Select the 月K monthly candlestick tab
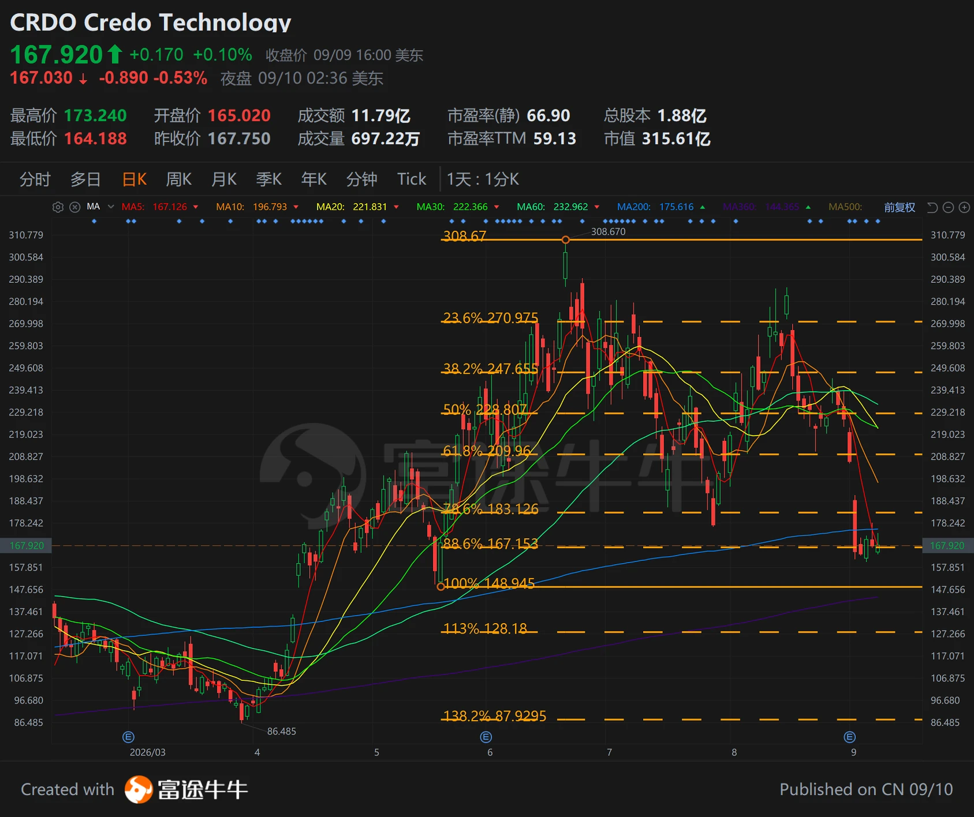 (224, 179)
